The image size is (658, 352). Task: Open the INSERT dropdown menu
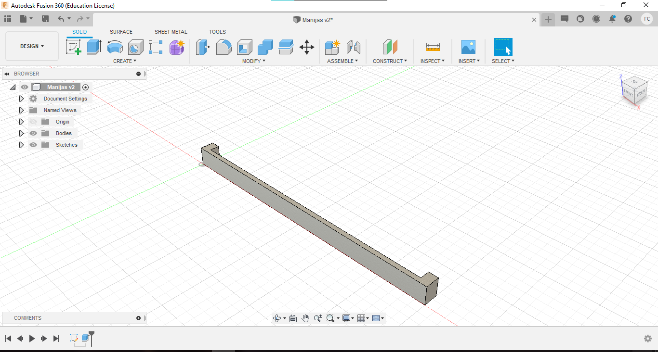[469, 61]
